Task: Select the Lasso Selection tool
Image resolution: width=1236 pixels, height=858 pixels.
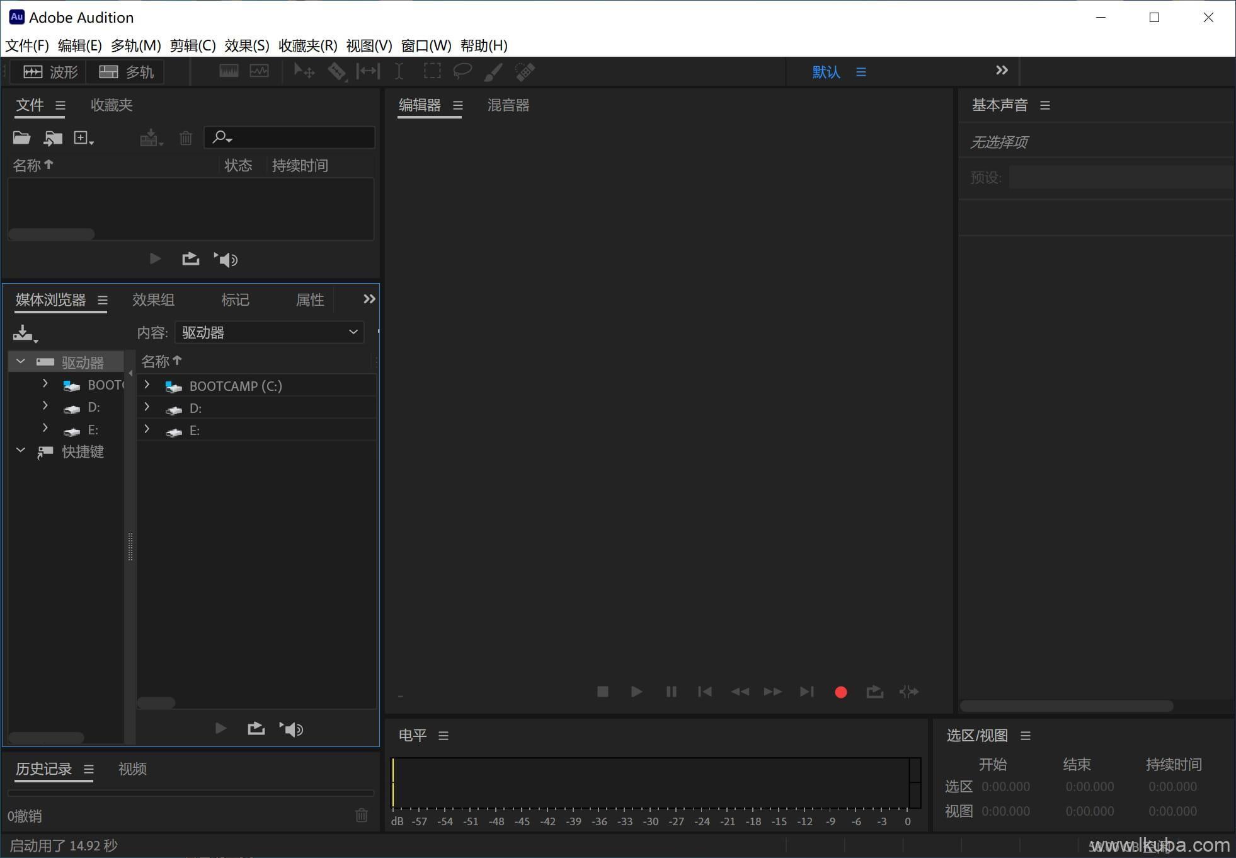Action: click(462, 72)
